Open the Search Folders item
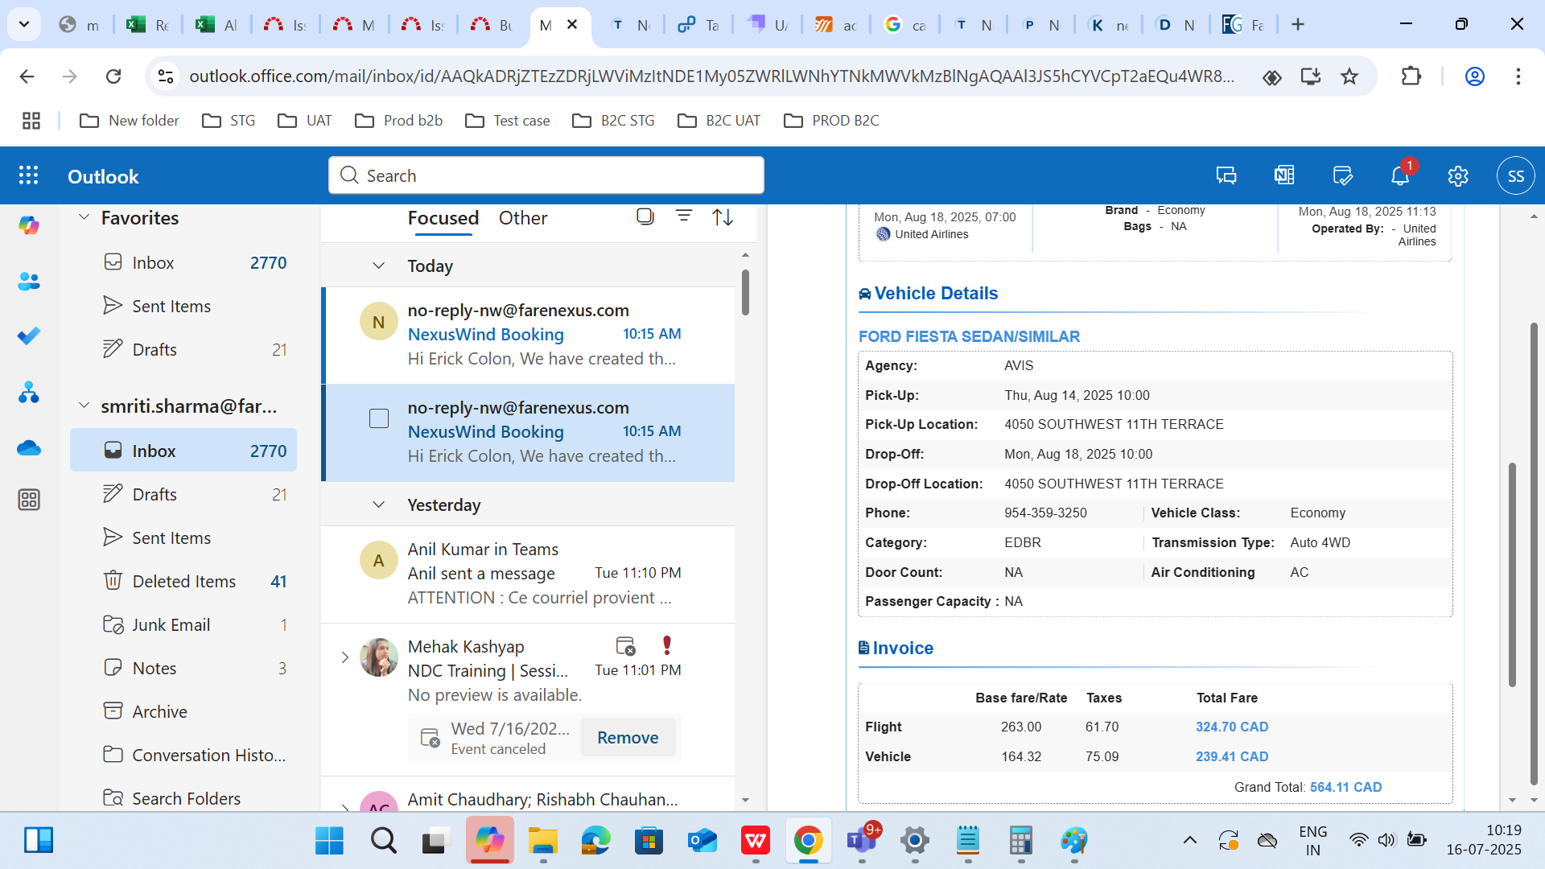The image size is (1545, 869). click(x=183, y=798)
